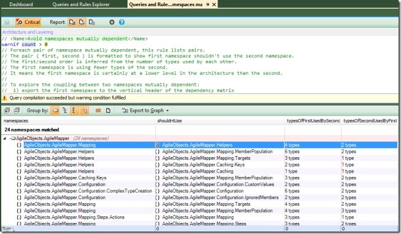Collapse the AgileObjects.AgileMapper assembly node

5,138
